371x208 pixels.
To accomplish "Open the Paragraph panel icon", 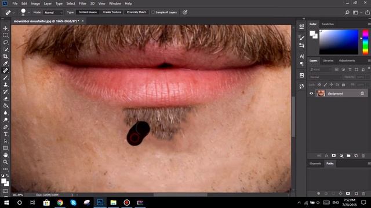I will 301,64.
